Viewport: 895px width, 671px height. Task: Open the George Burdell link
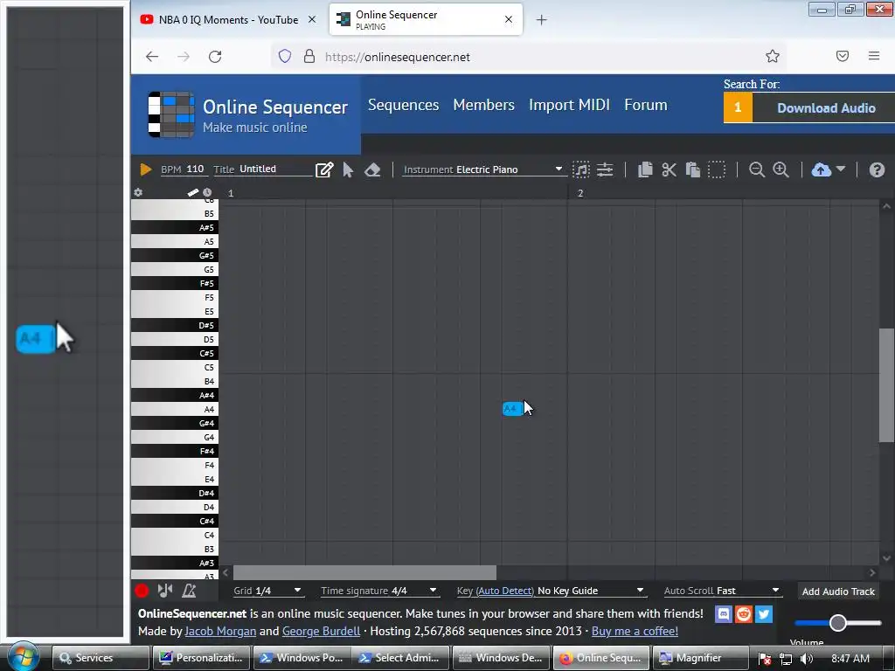[321, 631]
